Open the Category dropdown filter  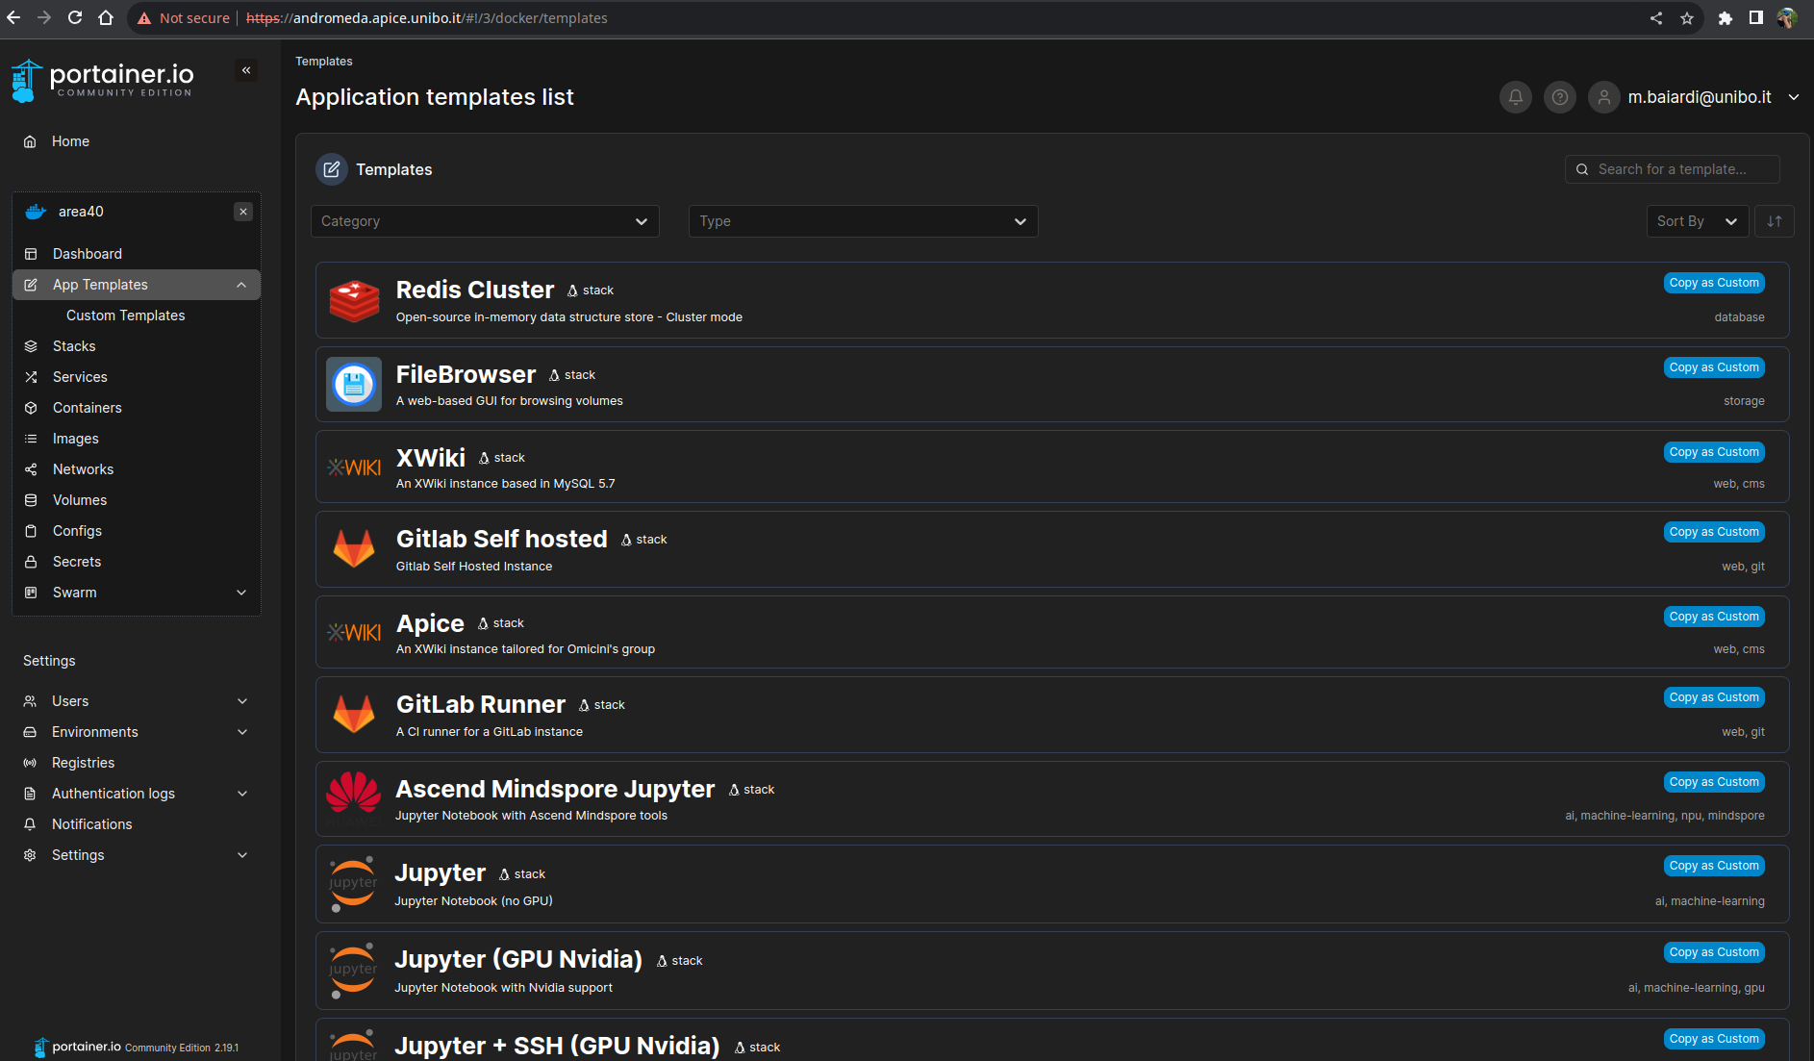pyautogui.click(x=485, y=221)
